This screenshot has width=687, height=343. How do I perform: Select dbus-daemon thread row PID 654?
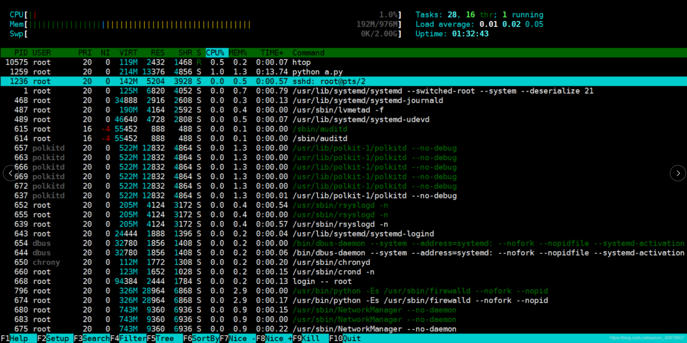(x=343, y=243)
